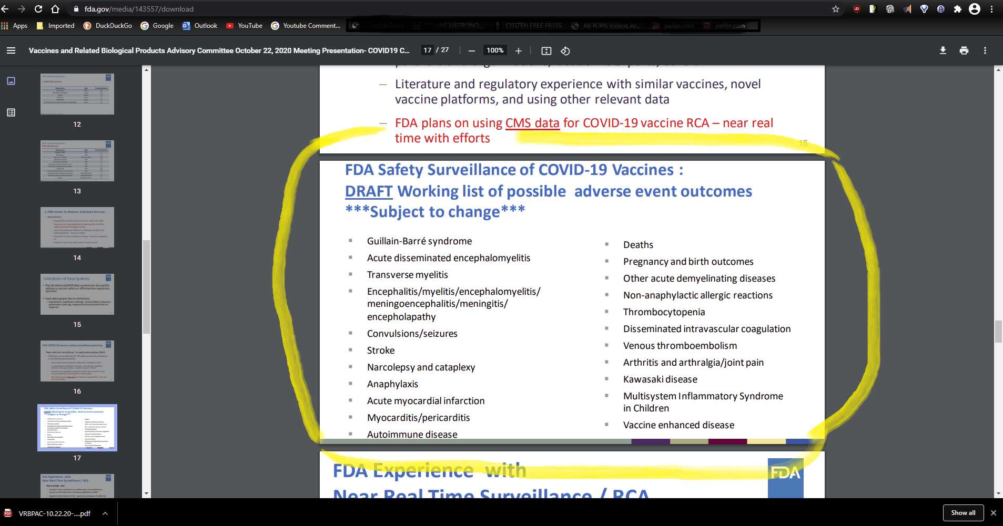Open the film reel extension icon

890,9
